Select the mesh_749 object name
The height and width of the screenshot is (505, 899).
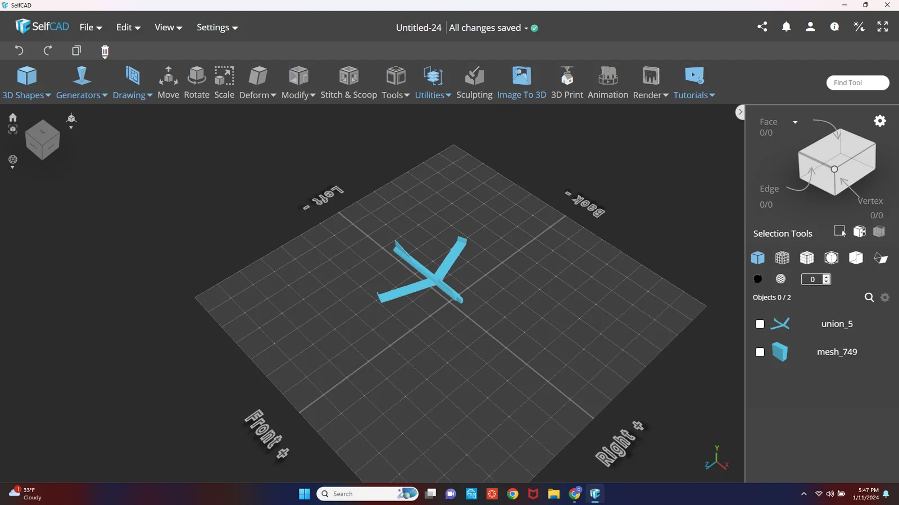point(837,352)
